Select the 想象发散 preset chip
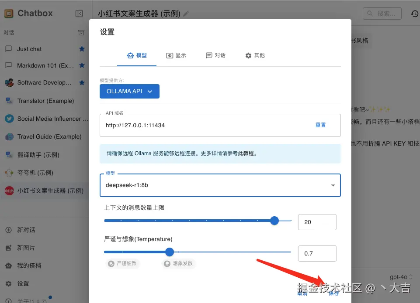Screen dimensions: 420x303 pos(179,263)
